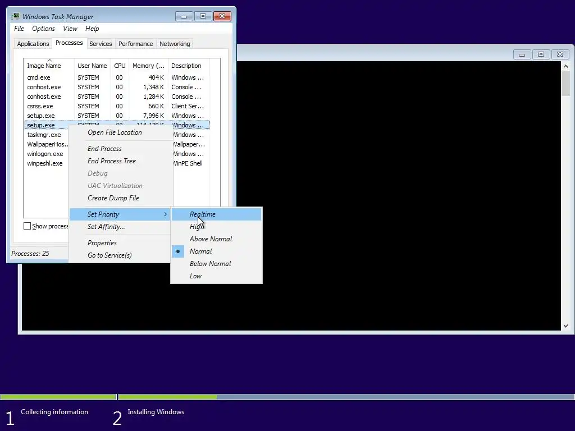Click command prompt scrollbar down arrow
This screenshot has height=431, width=575.
(565, 326)
